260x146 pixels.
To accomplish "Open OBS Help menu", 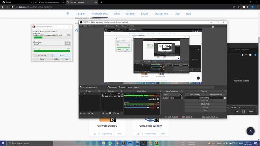I will point(132,26).
